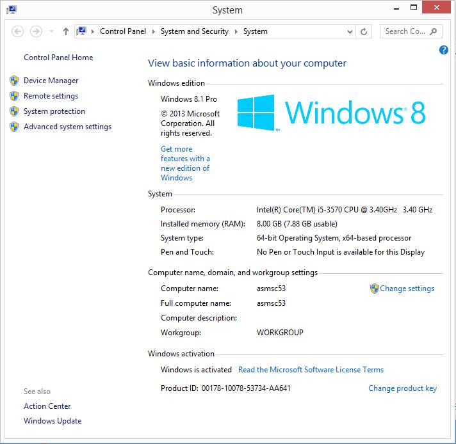Open recent locations dropdown arrow
Image resolution: width=456 pixels, height=444 pixels.
51,31
